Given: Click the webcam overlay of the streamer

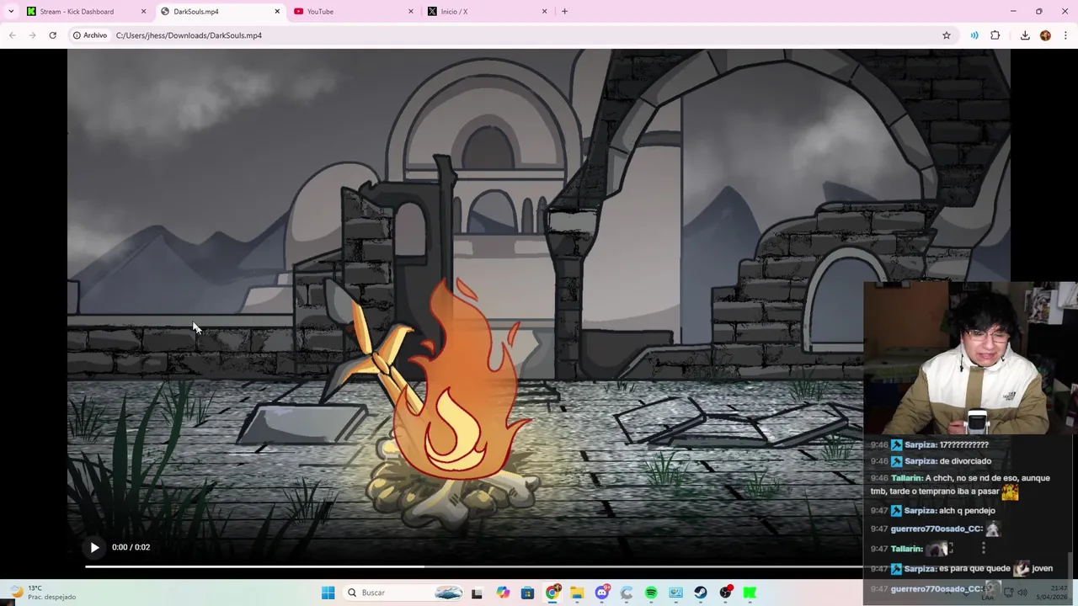Looking at the screenshot, I should (x=970, y=358).
